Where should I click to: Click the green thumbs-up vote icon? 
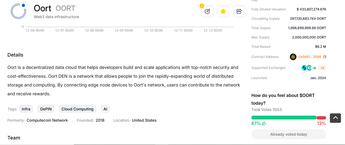[x=264, y=124]
